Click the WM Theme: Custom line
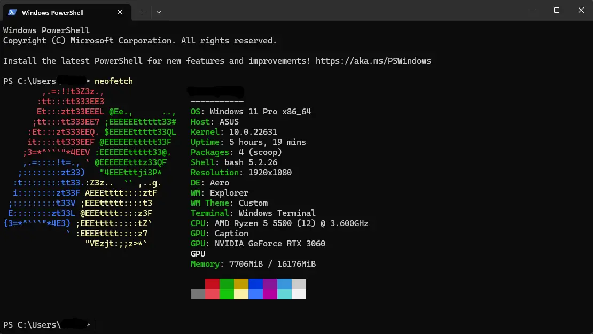 tap(229, 203)
